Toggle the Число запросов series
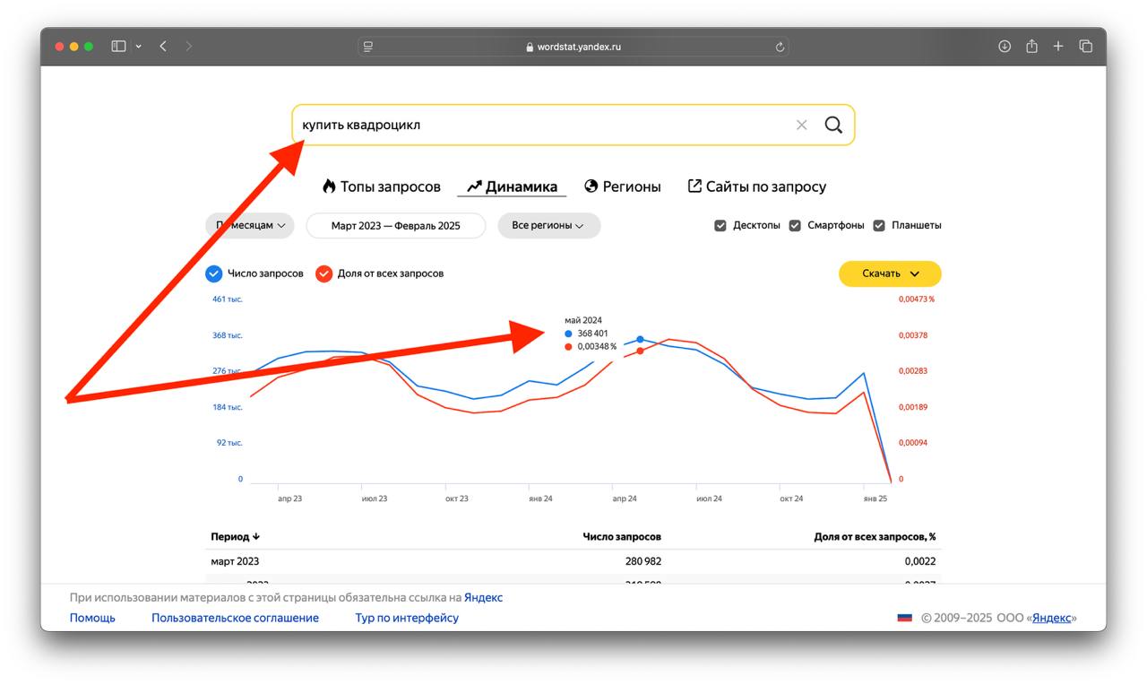 [214, 273]
